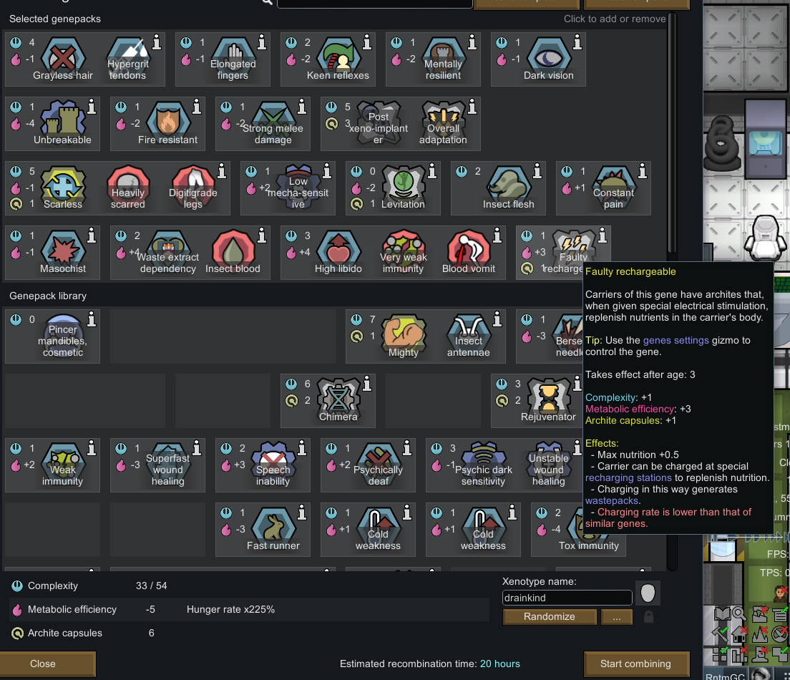
Task: Add the Mighty gene from library
Action: pyautogui.click(x=403, y=336)
